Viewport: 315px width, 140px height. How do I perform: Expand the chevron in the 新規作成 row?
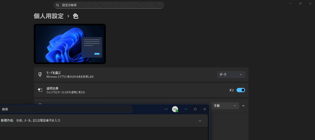click(200, 121)
